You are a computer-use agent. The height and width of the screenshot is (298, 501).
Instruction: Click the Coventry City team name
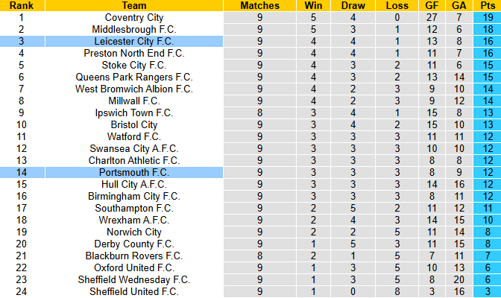click(134, 17)
